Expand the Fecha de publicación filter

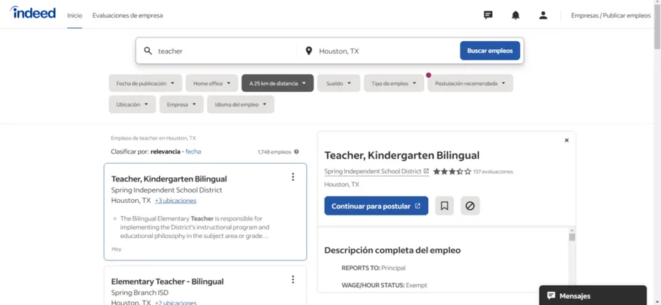pos(145,84)
